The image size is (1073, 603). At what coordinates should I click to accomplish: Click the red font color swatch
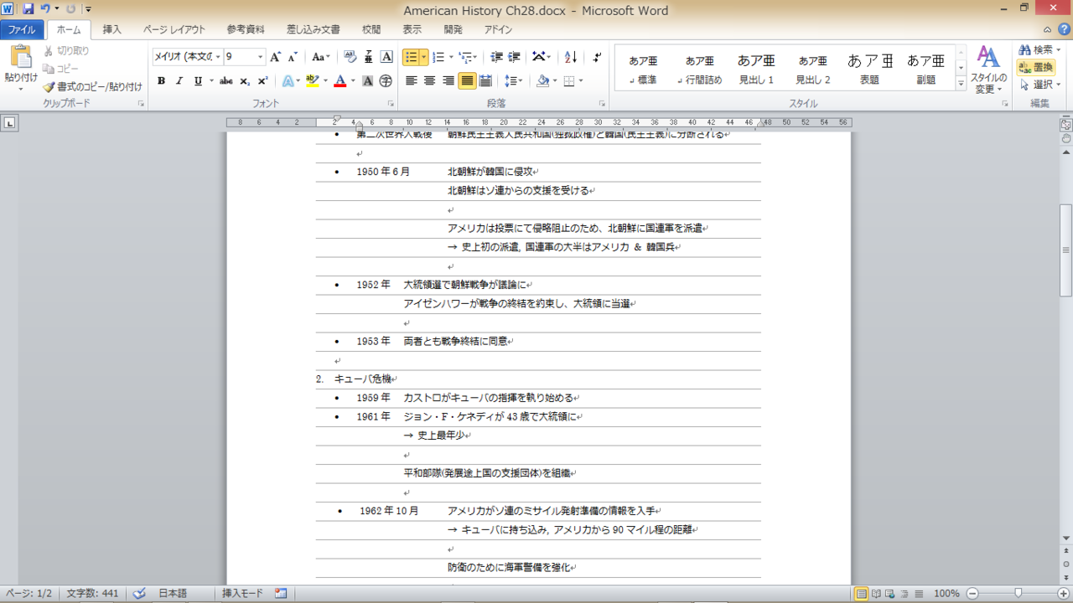pyautogui.click(x=340, y=81)
